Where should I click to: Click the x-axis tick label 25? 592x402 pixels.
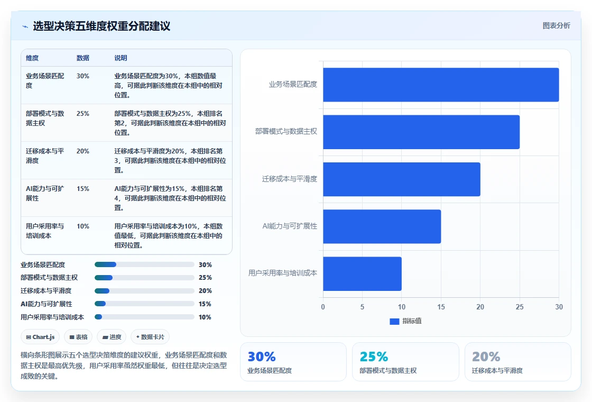[x=520, y=307]
